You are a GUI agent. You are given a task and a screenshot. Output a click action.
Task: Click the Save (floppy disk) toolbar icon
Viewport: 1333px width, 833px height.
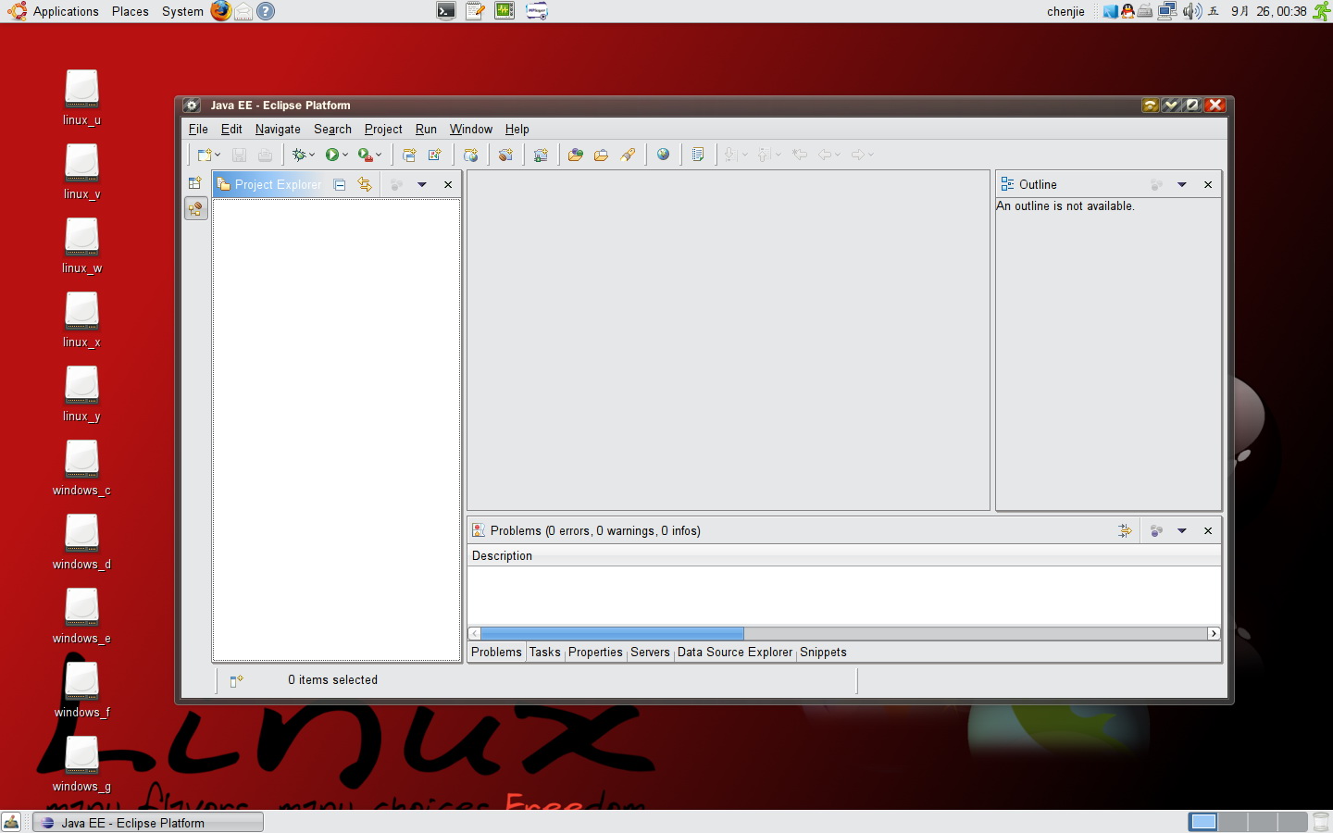[239, 155]
